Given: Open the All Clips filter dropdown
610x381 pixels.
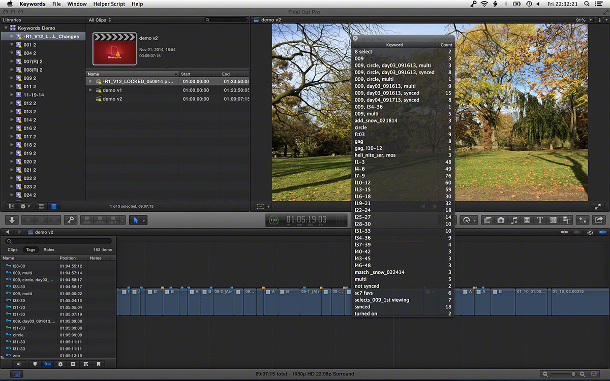Looking at the screenshot, I should 100,20.
